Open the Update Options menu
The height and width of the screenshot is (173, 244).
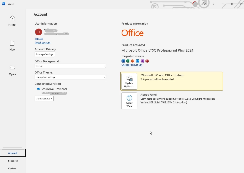click(129, 81)
